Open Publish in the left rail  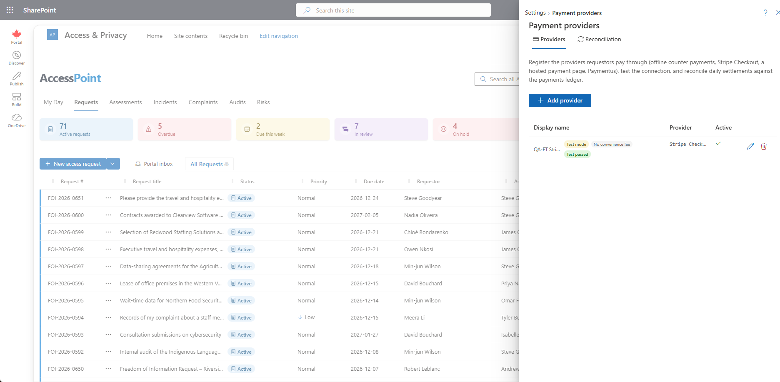coord(17,79)
